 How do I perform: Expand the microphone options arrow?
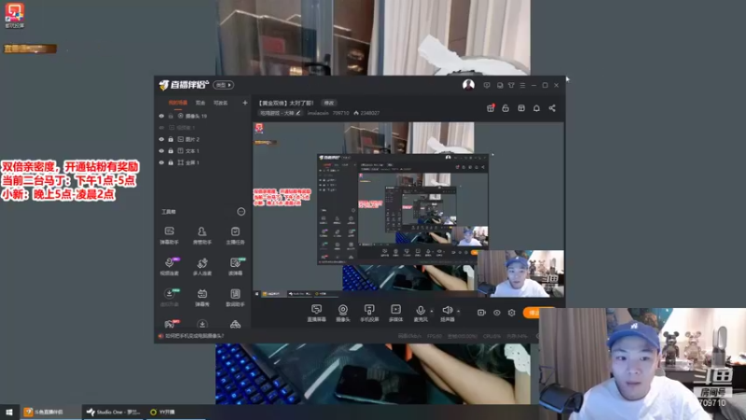tap(432, 311)
